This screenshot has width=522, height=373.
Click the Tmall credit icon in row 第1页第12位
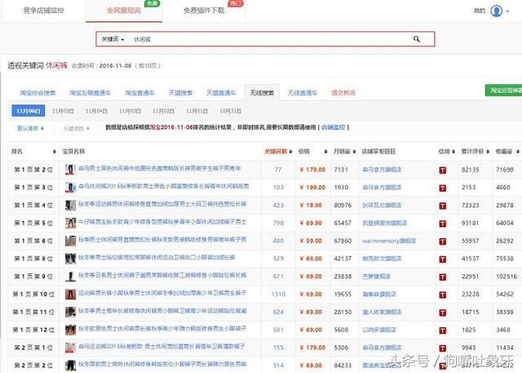click(x=442, y=331)
